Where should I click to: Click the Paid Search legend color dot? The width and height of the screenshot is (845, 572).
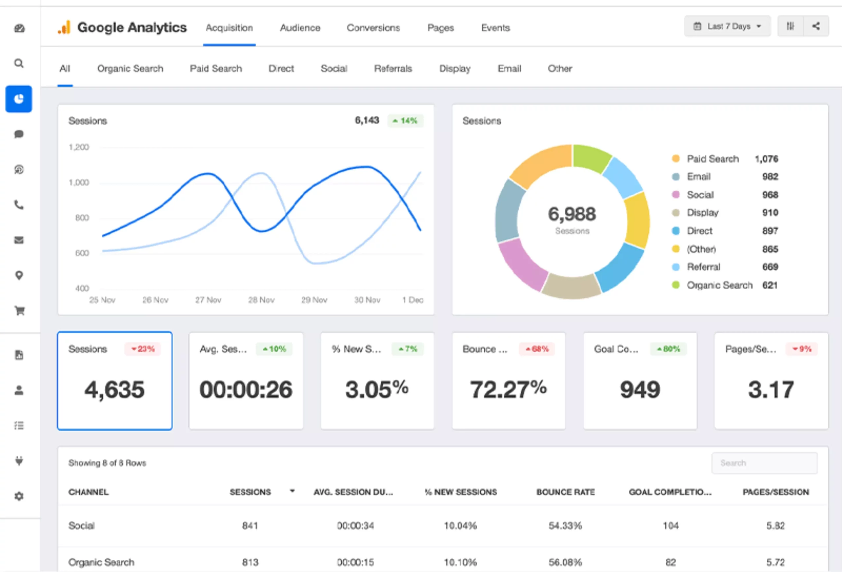click(676, 159)
